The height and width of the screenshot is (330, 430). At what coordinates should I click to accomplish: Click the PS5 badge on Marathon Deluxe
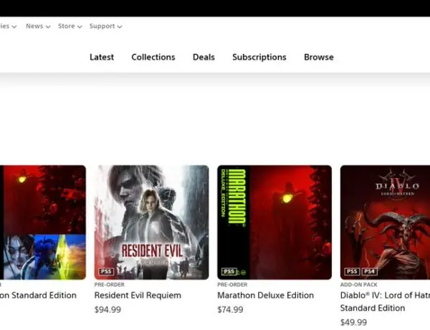click(229, 271)
